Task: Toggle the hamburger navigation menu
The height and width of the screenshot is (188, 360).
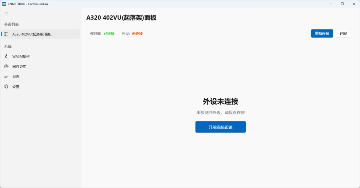Action: point(6,14)
